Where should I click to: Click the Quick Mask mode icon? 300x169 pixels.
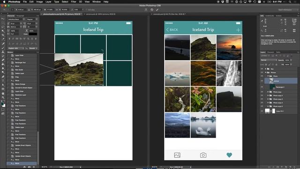click(x=3, y=110)
